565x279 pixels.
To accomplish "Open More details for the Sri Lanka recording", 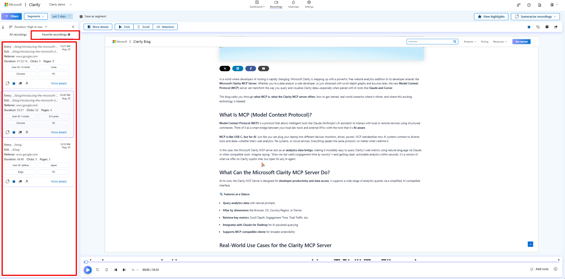I will pos(59,132).
